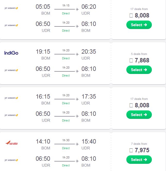Click the Air India airline logo
The height and width of the screenshot is (171, 166).
(x=11, y=143)
